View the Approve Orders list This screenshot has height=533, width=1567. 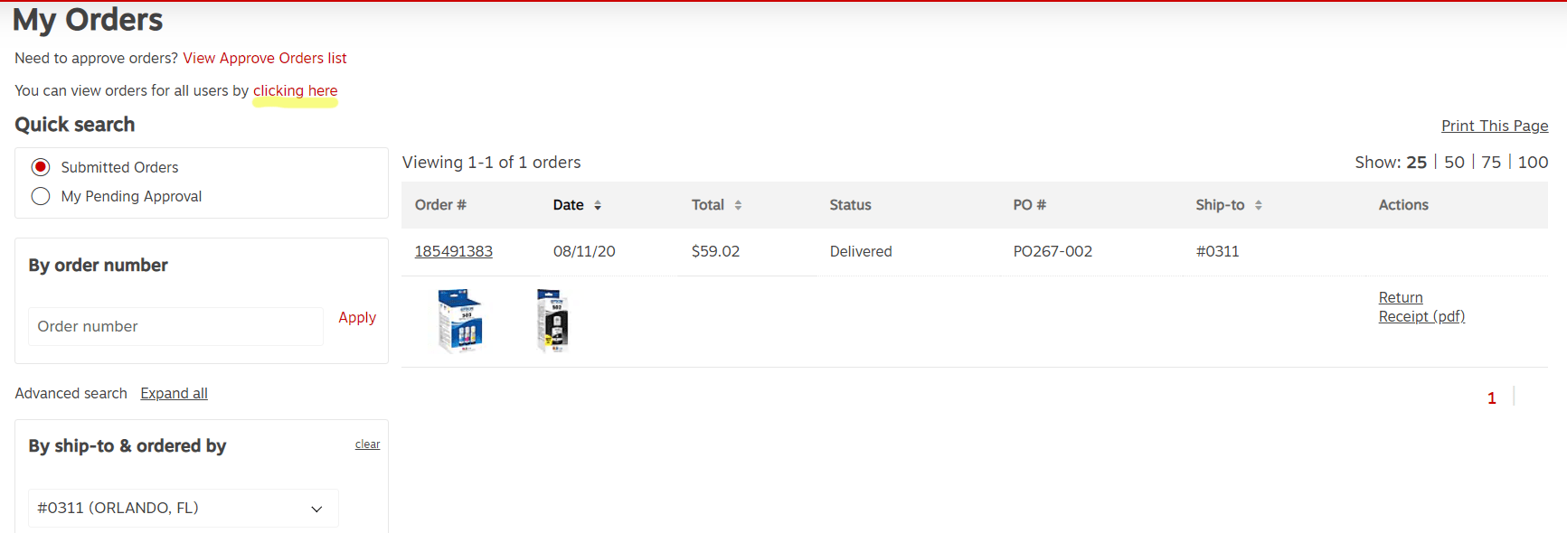pyautogui.click(x=264, y=58)
